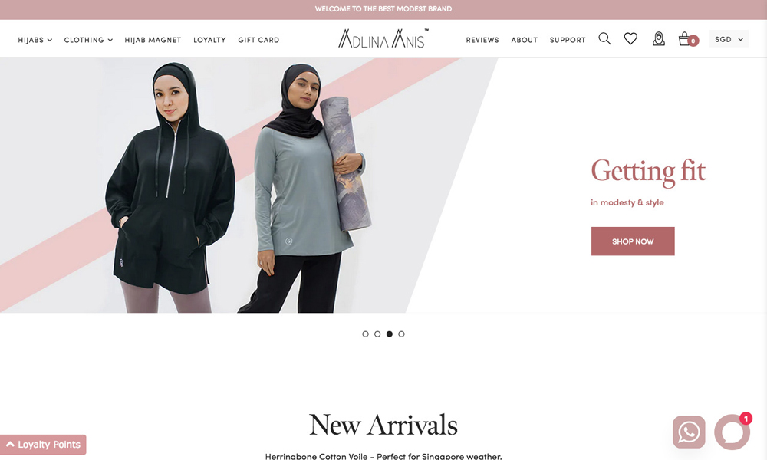Screen dimensions: 767x460
Task: Select the fourth carousel slide dot
Action: coord(401,333)
